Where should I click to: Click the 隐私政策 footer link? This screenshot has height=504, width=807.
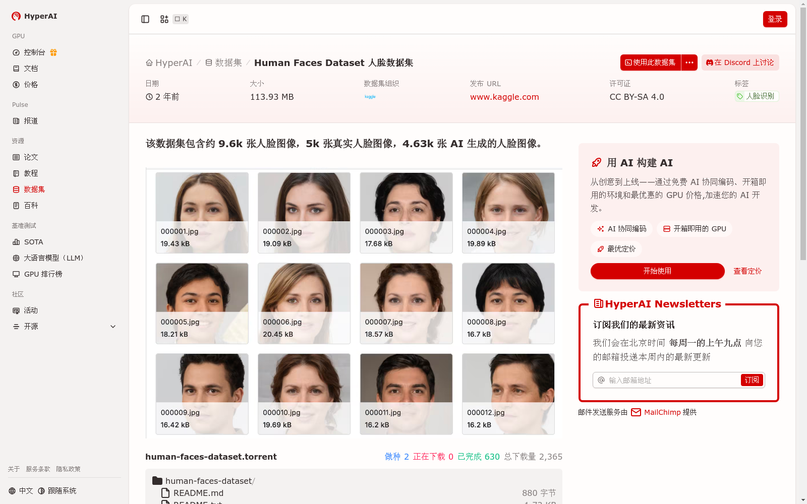pos(69,469)
